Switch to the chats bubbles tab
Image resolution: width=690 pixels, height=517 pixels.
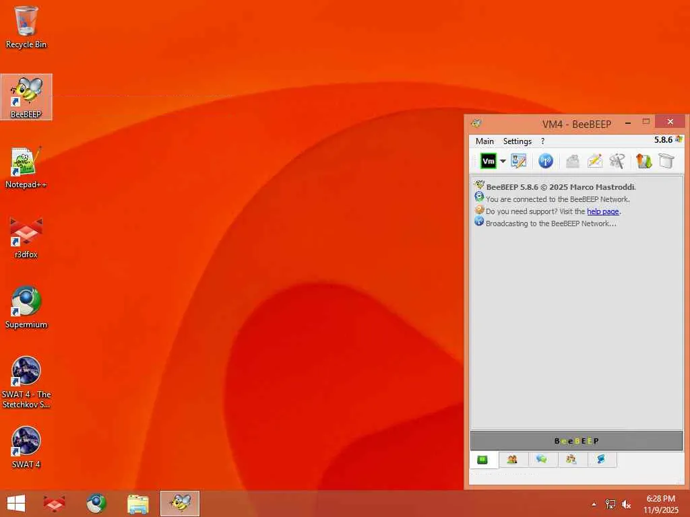pos(542,459)
